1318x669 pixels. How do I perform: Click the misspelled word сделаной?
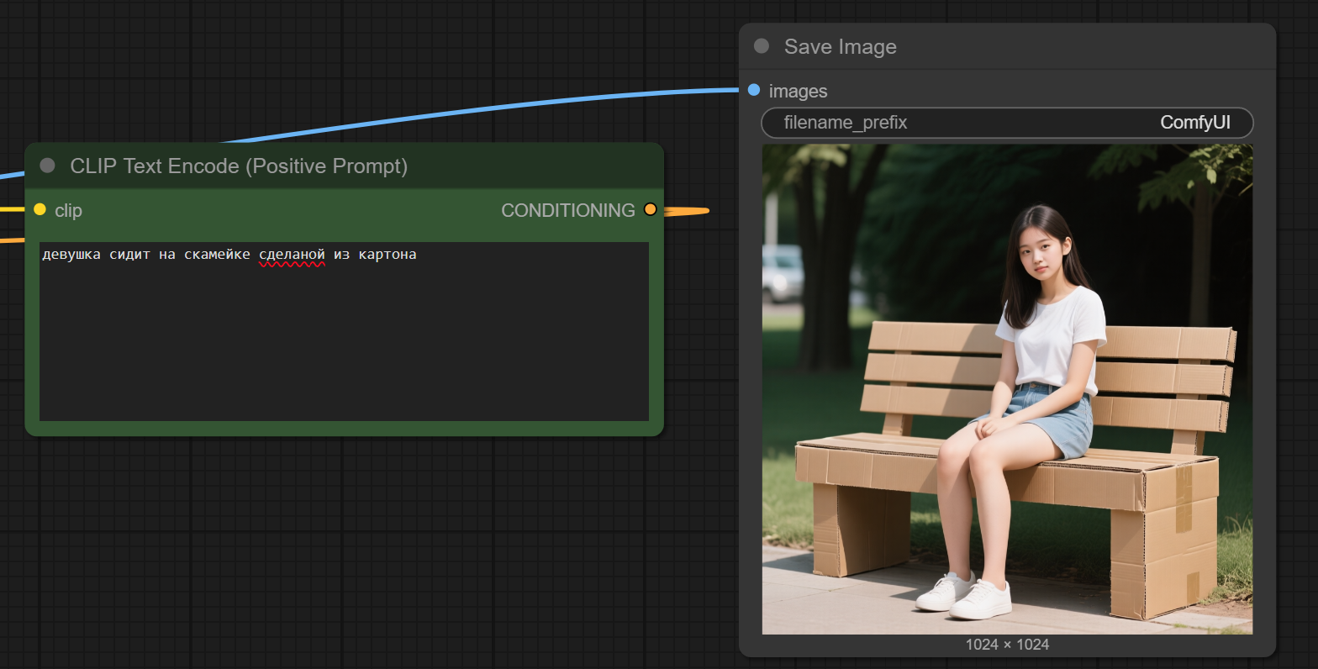click(x=292, y=255)
